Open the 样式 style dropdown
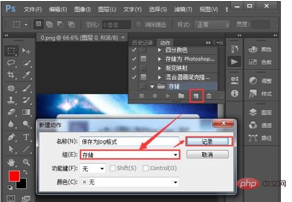 pyautogui.click(x=212, y=25)
